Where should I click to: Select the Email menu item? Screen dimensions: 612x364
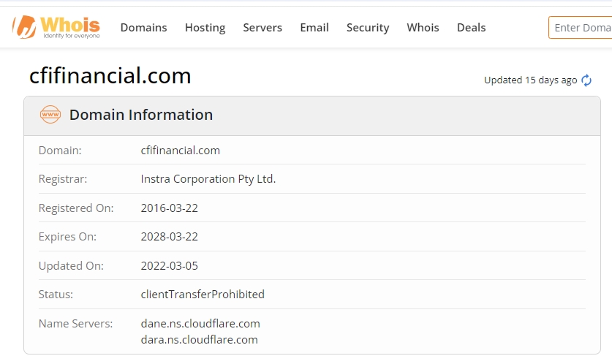tap(314, 28)
